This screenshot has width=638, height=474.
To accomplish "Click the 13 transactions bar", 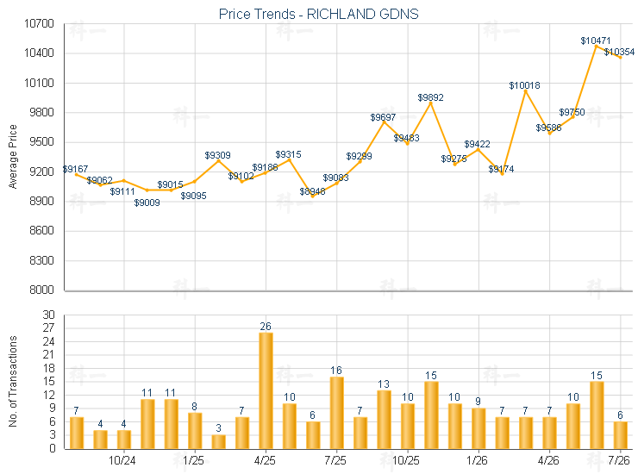I will coord(384,420).
